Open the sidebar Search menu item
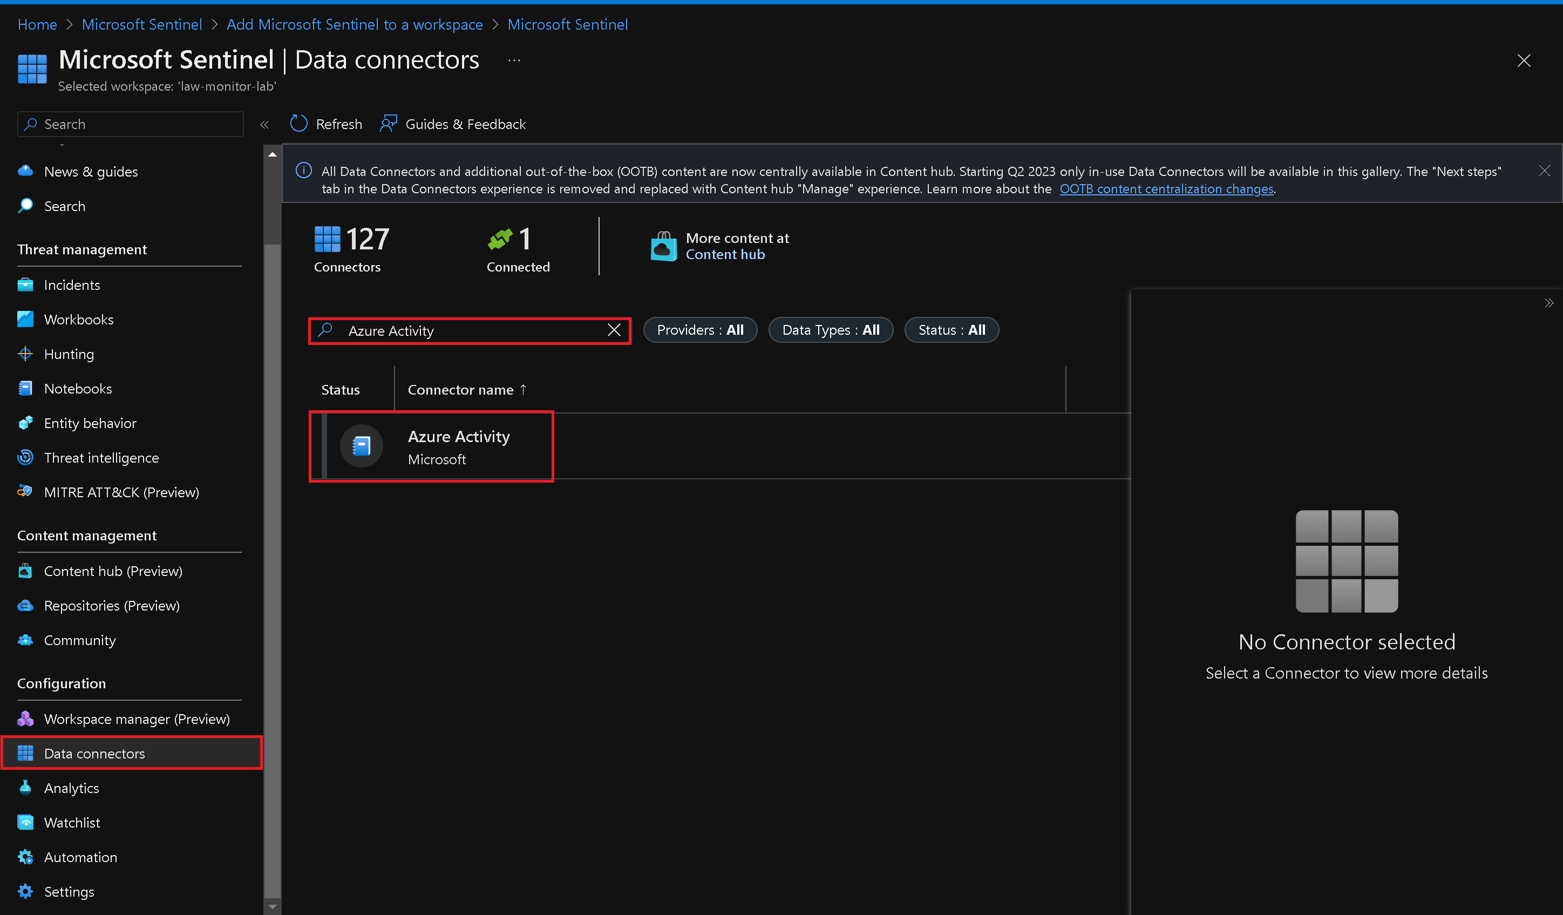 (x=65, y=206)
